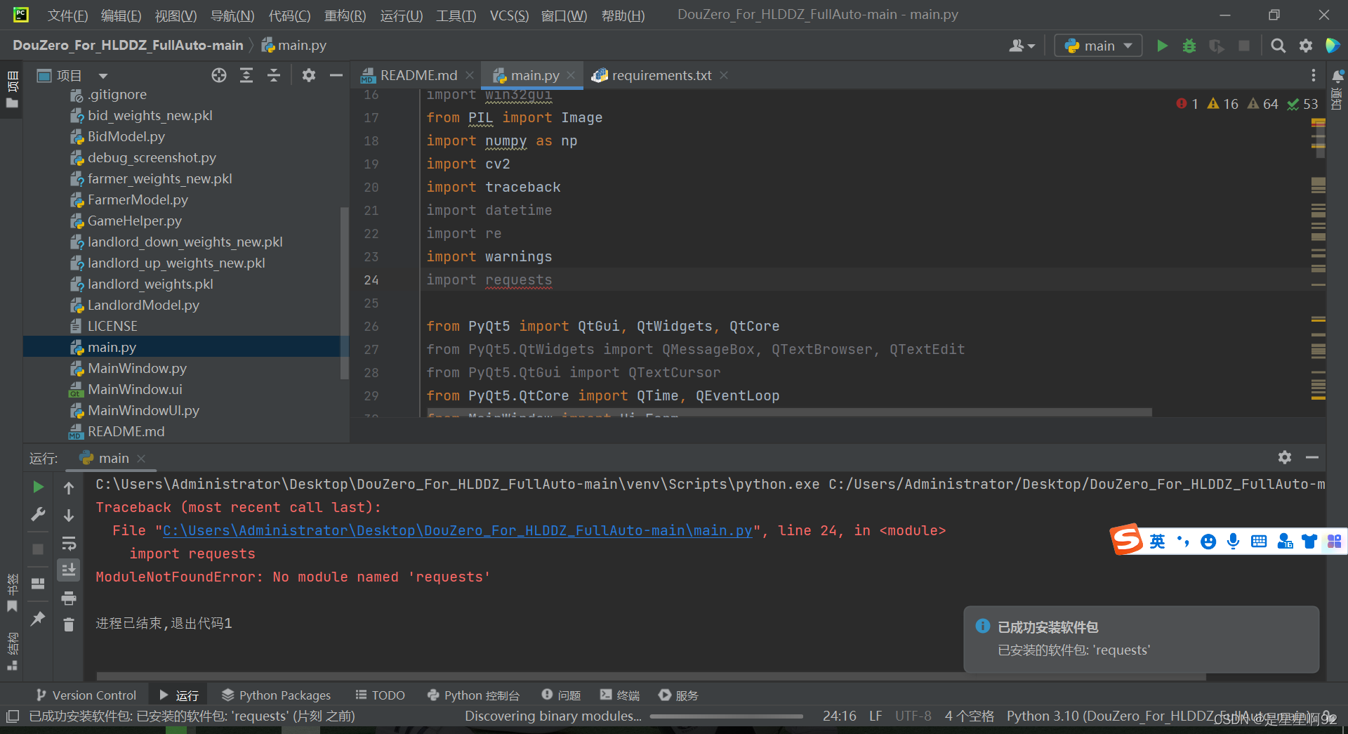Open Search Everywhere magnifier icon
The height and width of the screenshot is (734, 1348).
pyautogui.click(x=1278, y=46)
